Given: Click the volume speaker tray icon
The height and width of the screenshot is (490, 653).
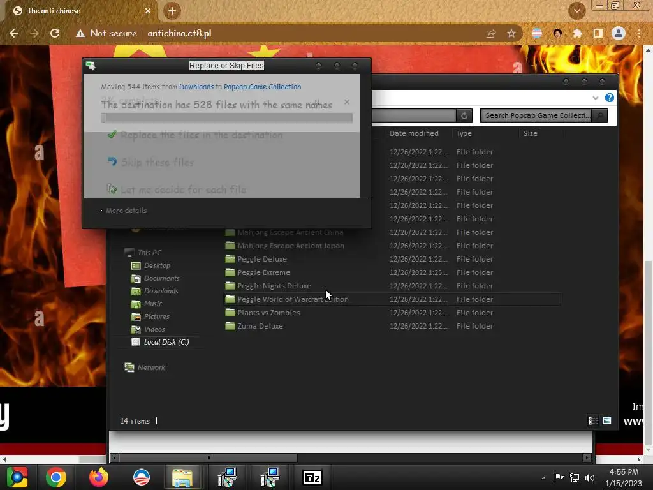Looking at the screenshot, I should click(x=590, y=477).
